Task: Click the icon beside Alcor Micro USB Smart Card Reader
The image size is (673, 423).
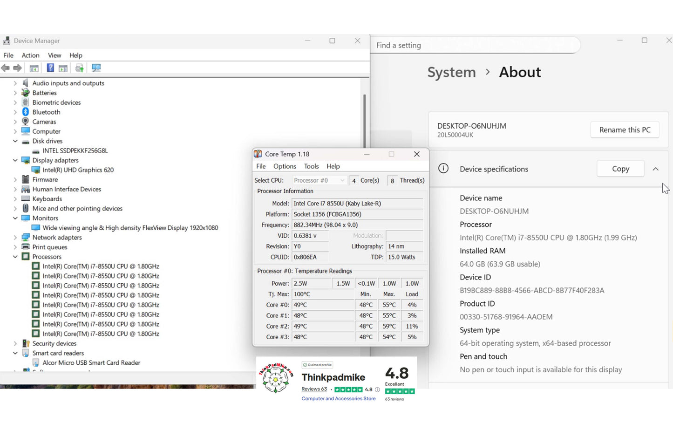Action: [x=36, y=362]
